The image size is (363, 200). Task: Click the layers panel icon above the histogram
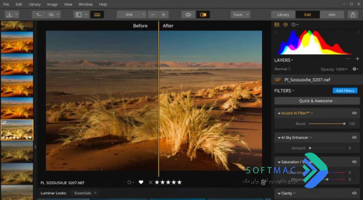[x=285, y=24]
